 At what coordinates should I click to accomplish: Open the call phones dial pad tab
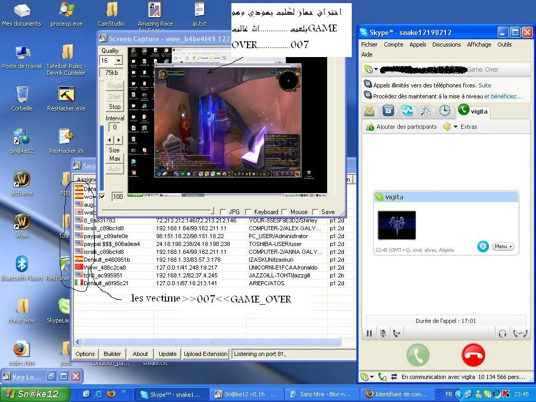[x=388, y=111]
